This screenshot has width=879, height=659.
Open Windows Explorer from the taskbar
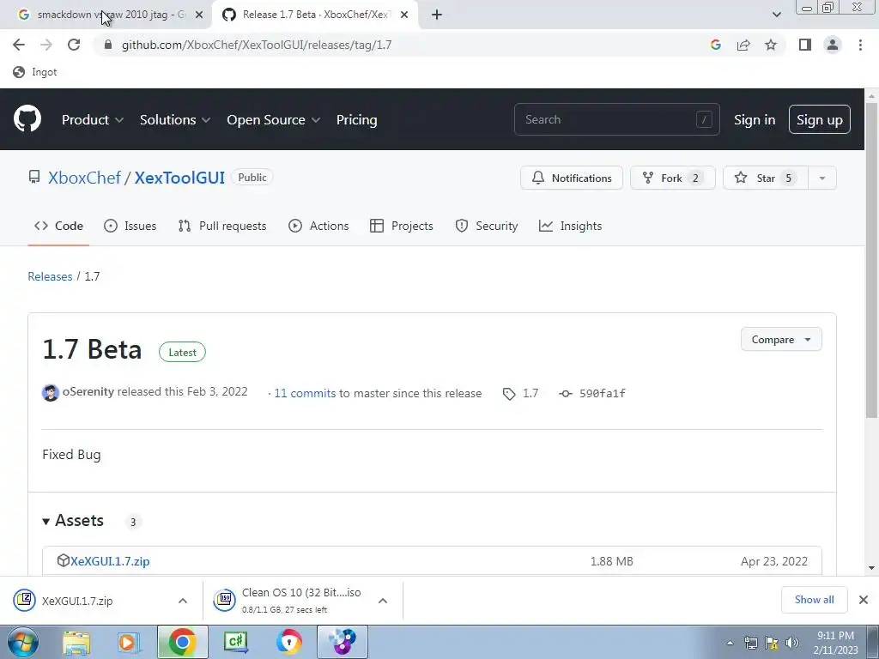click(76, 642)
